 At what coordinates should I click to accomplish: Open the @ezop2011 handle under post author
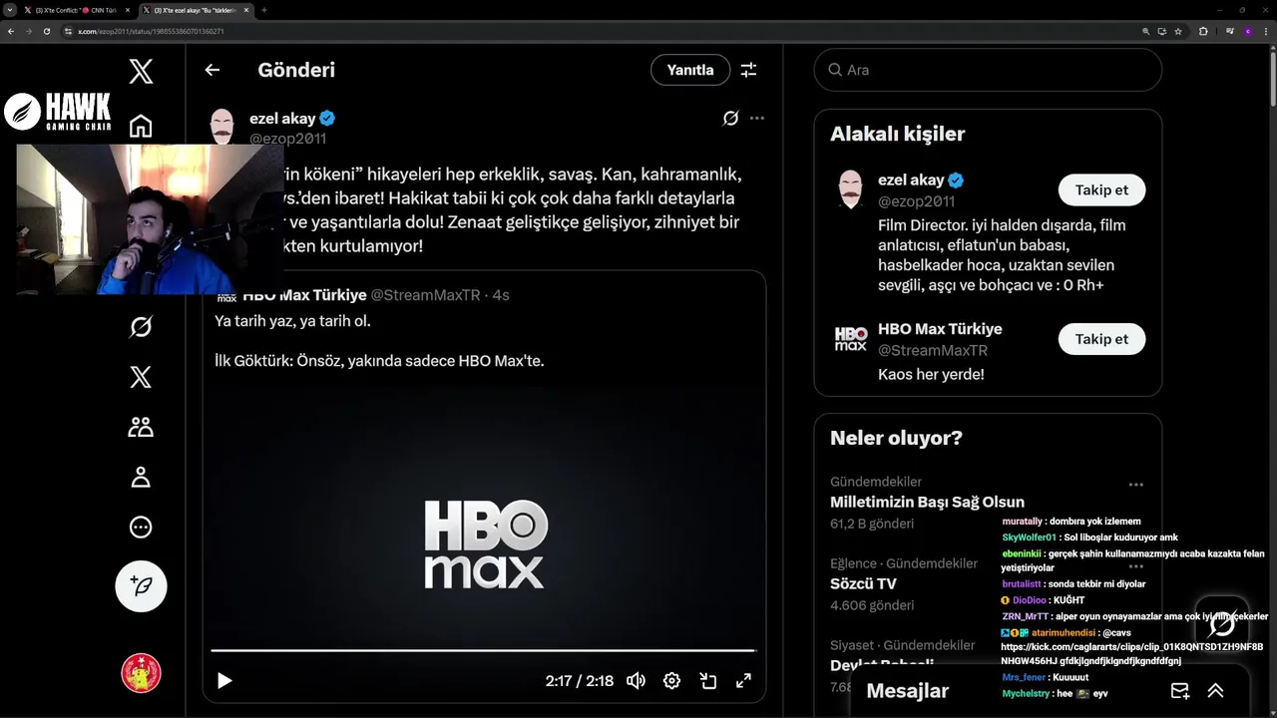point(287,139)
